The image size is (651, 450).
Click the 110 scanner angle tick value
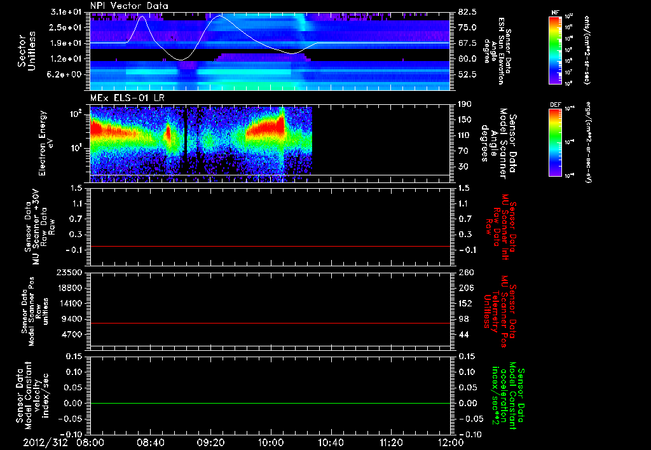point(465,135)
